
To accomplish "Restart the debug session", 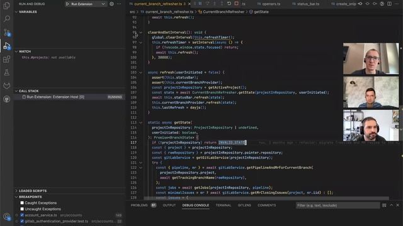I will (229, 4).
